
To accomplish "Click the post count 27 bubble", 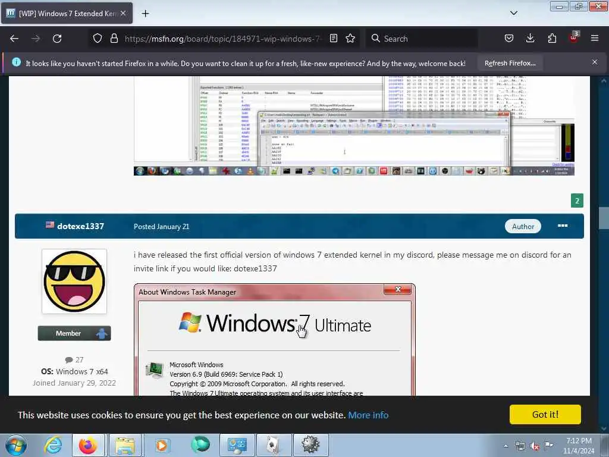I will [74, 359].
